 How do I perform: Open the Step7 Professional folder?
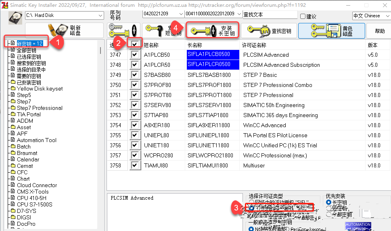click(x=40, y=108)
